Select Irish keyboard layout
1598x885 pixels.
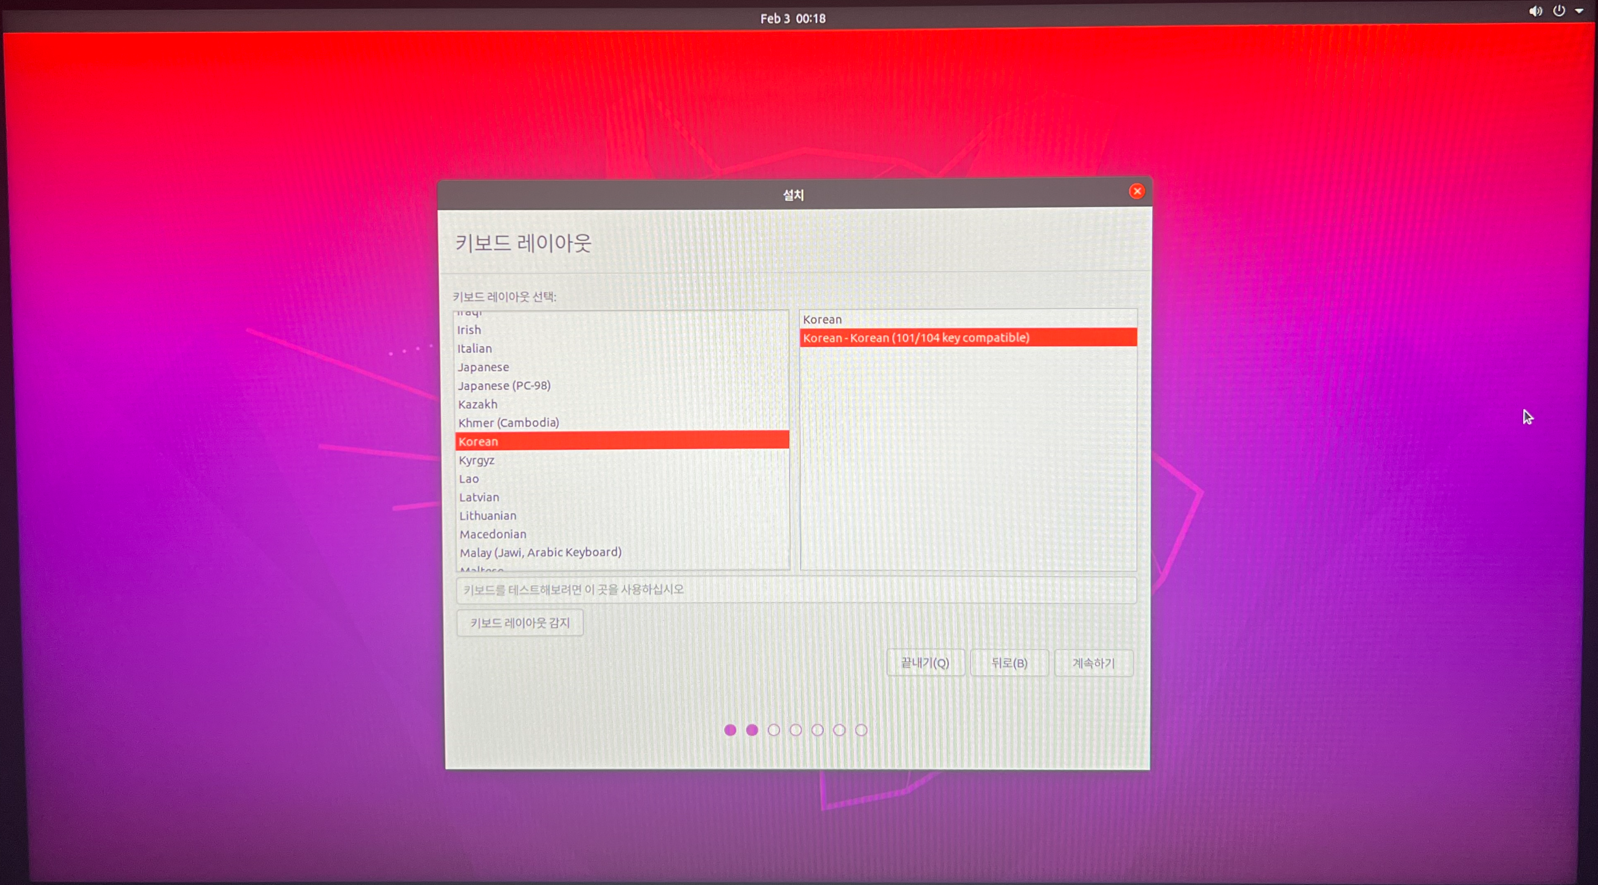pos(469,330)
